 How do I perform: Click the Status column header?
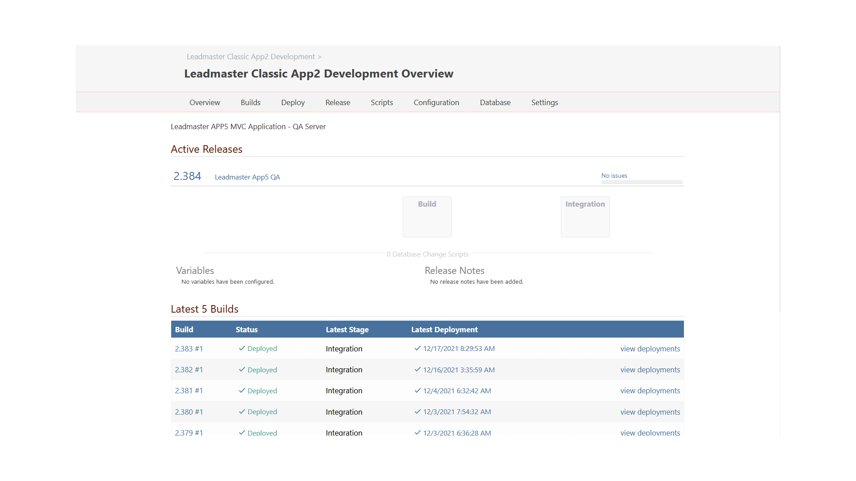click(x=247, y=330)
